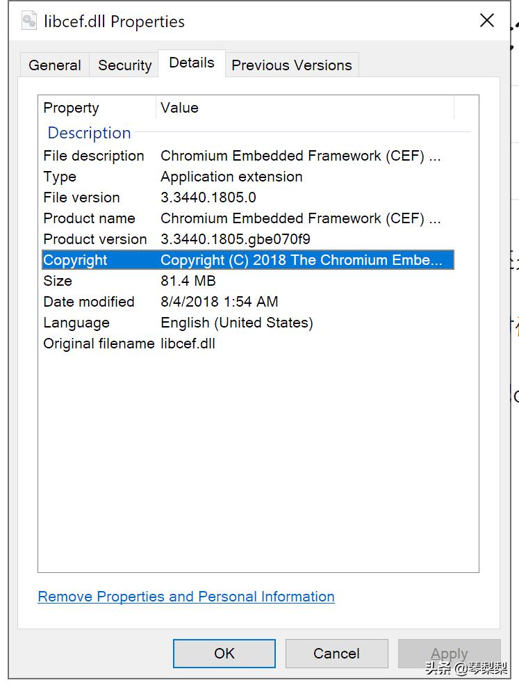Image resolution: width=519 pixels, height=687 pixels.
Task: Click the Value column header
Action: click(305, 108)
